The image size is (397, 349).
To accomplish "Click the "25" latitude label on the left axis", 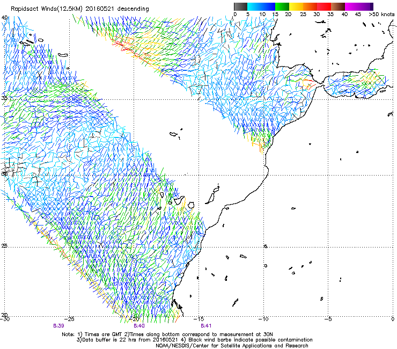I will click(4, 246).
